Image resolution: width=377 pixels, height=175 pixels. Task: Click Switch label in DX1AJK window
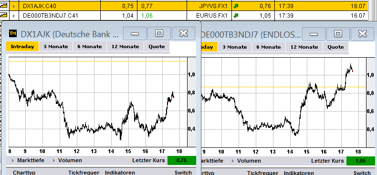183,172
